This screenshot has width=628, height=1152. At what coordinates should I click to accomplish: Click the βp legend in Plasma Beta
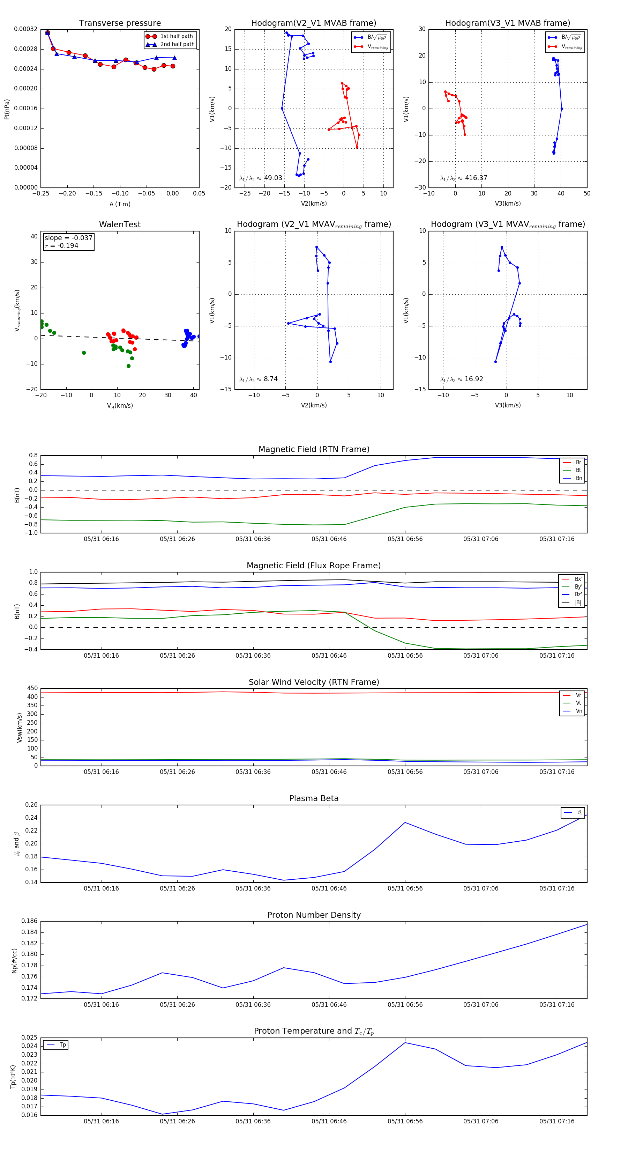(x=573, y=813)
